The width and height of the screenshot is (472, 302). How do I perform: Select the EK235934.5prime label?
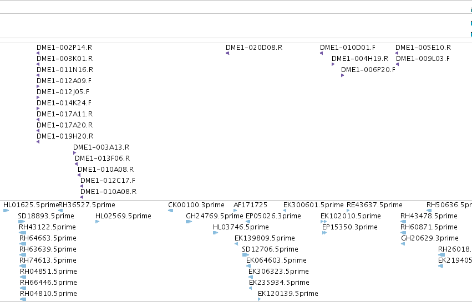[x=279, y=283]
